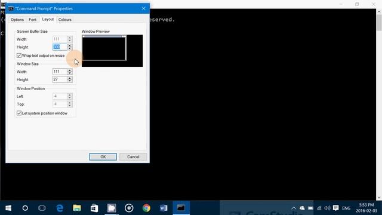382x215 pixels.
Task: Decrease Window Size Width with down arrow
Action: (70, 73)
